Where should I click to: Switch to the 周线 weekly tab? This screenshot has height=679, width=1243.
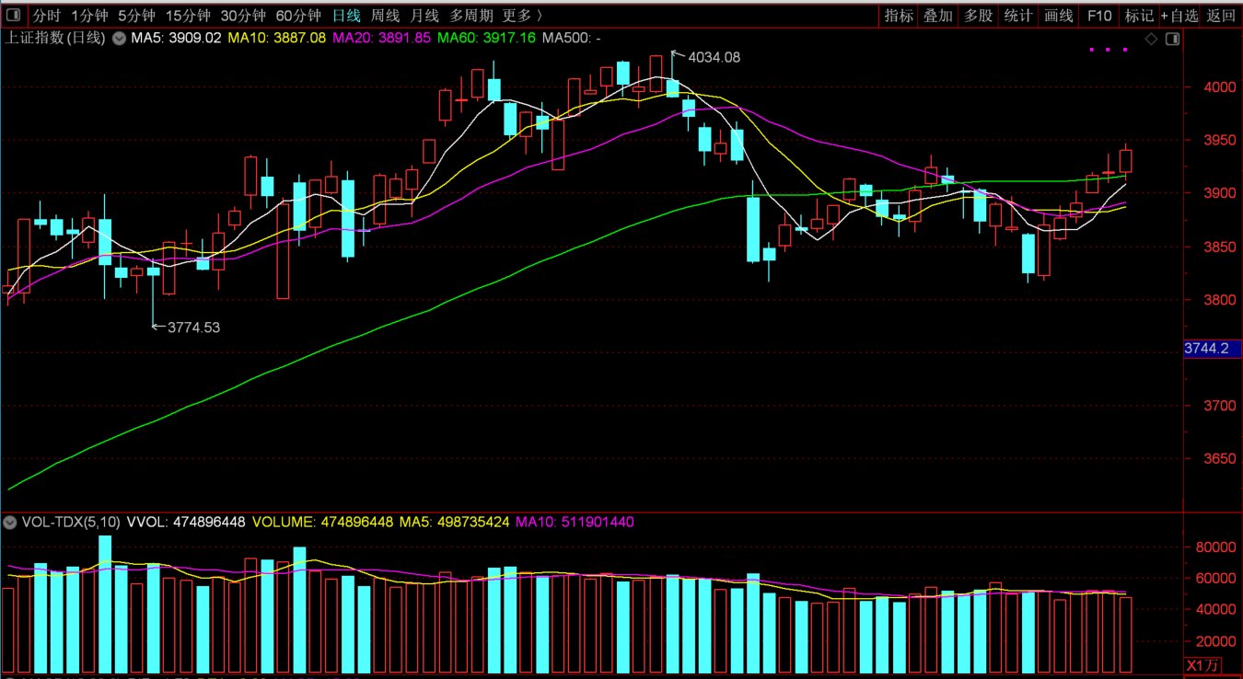384,16
